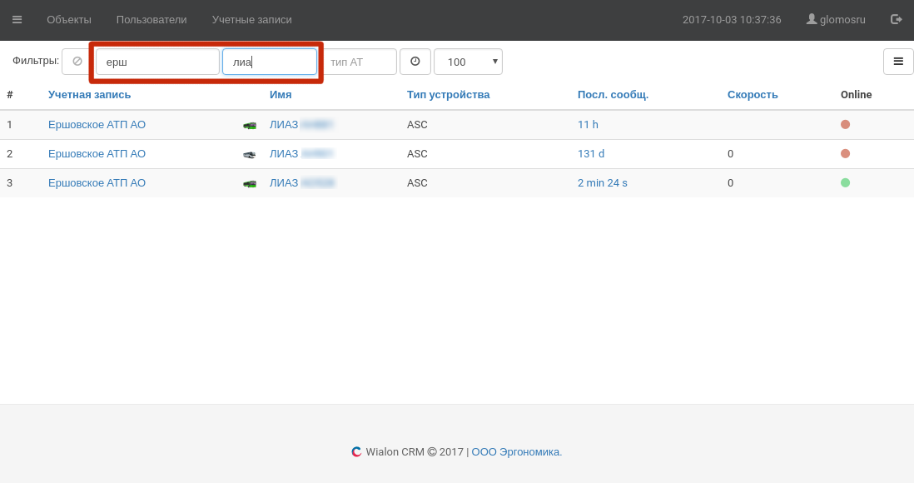Screen dimensions: 914x483
Task: Click the logout icon in top-right corner
Action: click(x=897, y=19)
